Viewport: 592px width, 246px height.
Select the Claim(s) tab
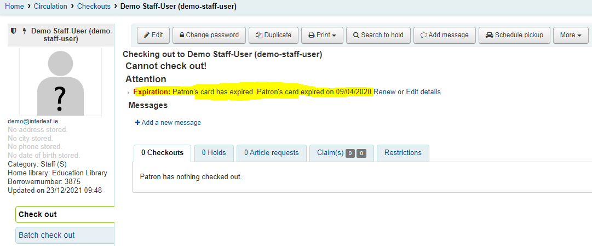pyautogui.click(x=342, y=153)
